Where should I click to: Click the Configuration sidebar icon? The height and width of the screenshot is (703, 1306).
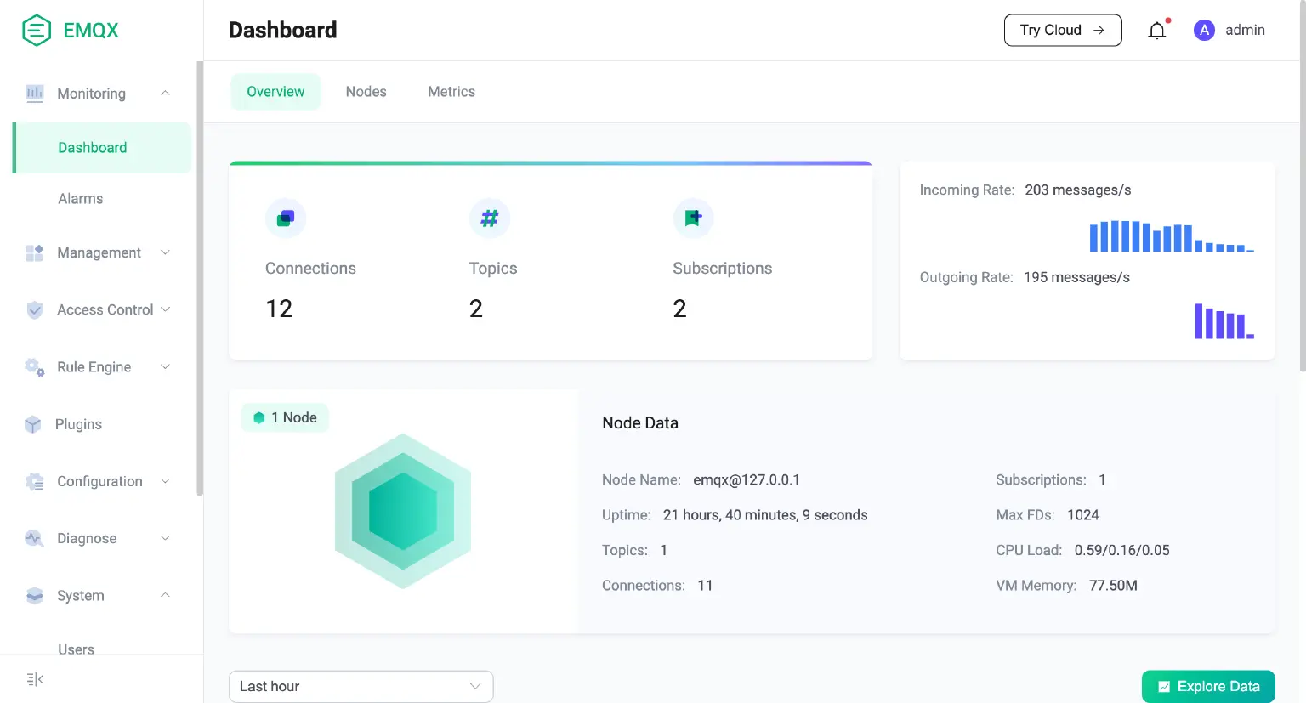pos(34,481)
